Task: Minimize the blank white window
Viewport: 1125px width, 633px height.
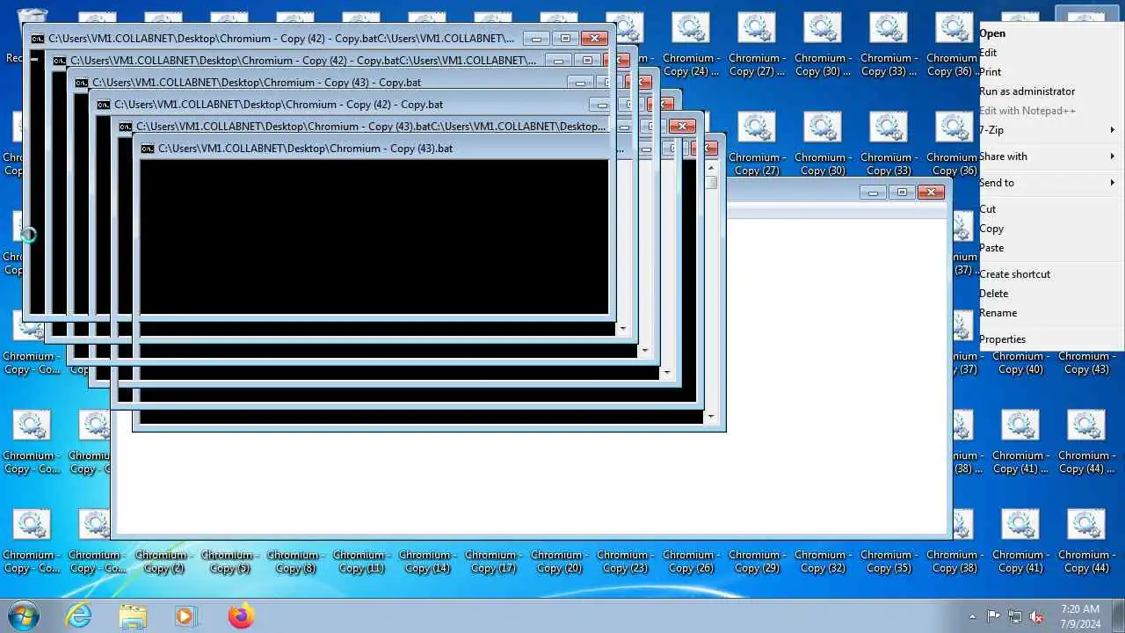Action: [x=873, y=193]
